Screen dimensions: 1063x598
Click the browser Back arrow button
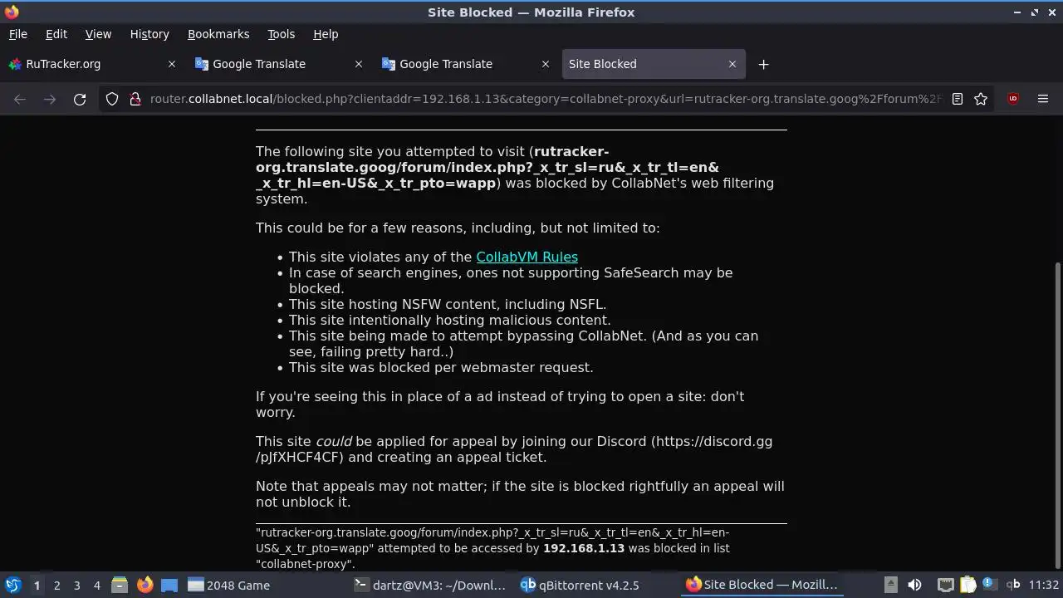pos(20,99)
